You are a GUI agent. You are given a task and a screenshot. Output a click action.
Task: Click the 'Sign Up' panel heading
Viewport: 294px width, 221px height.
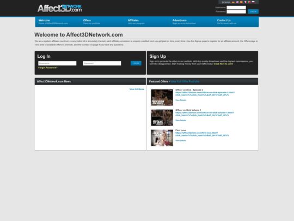pos(158,56)
